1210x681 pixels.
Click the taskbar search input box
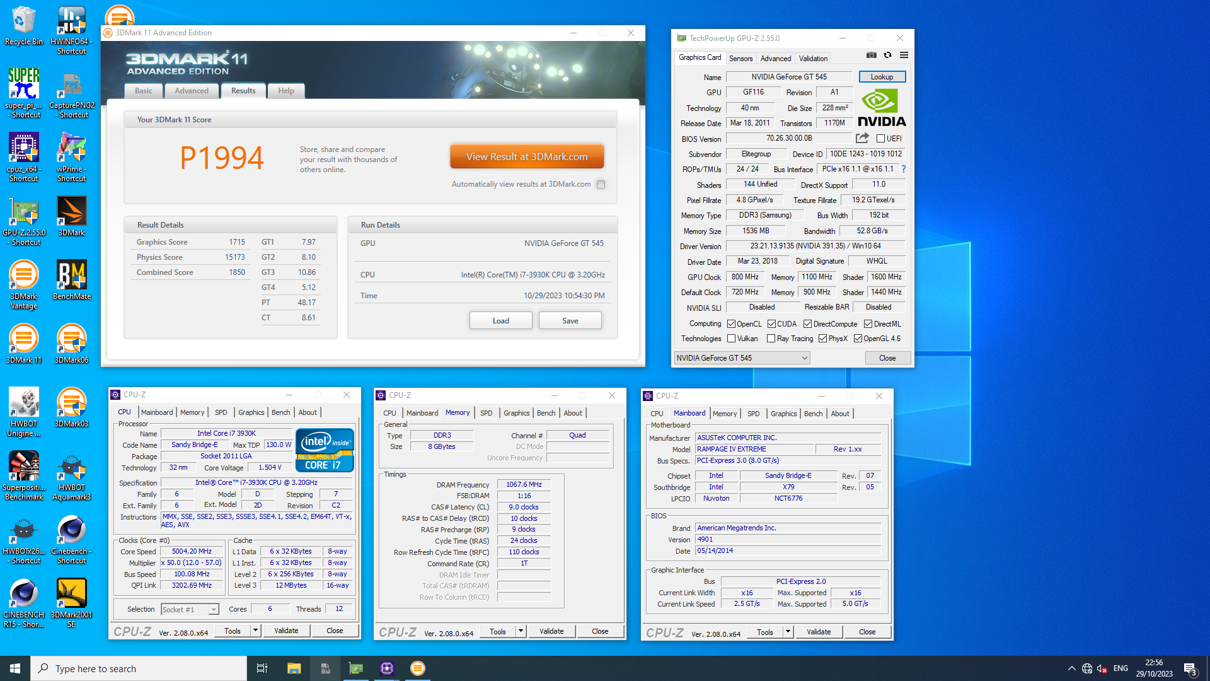point(139,668)
